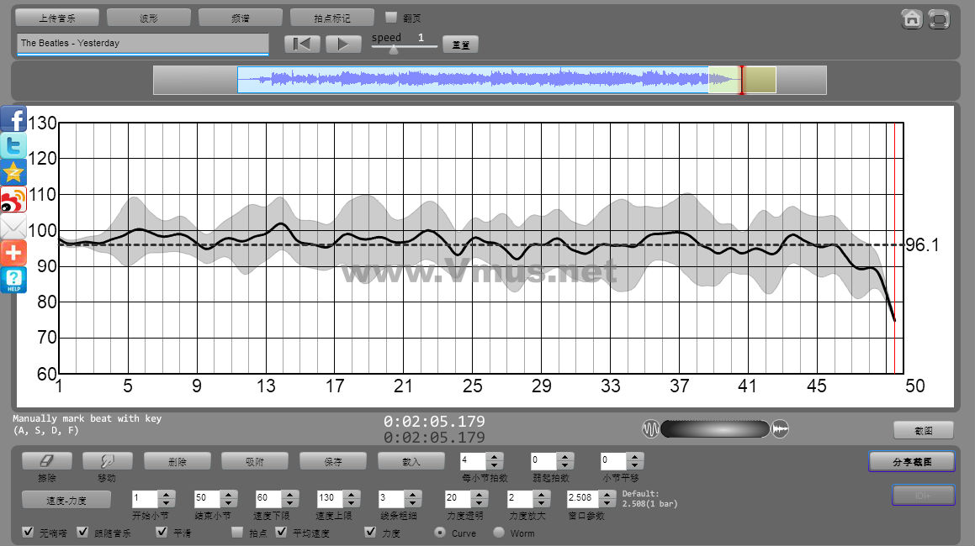This screenshot has height=546, width=975.
Task: Click the speed slider handle
Action: tap(392, 49)
